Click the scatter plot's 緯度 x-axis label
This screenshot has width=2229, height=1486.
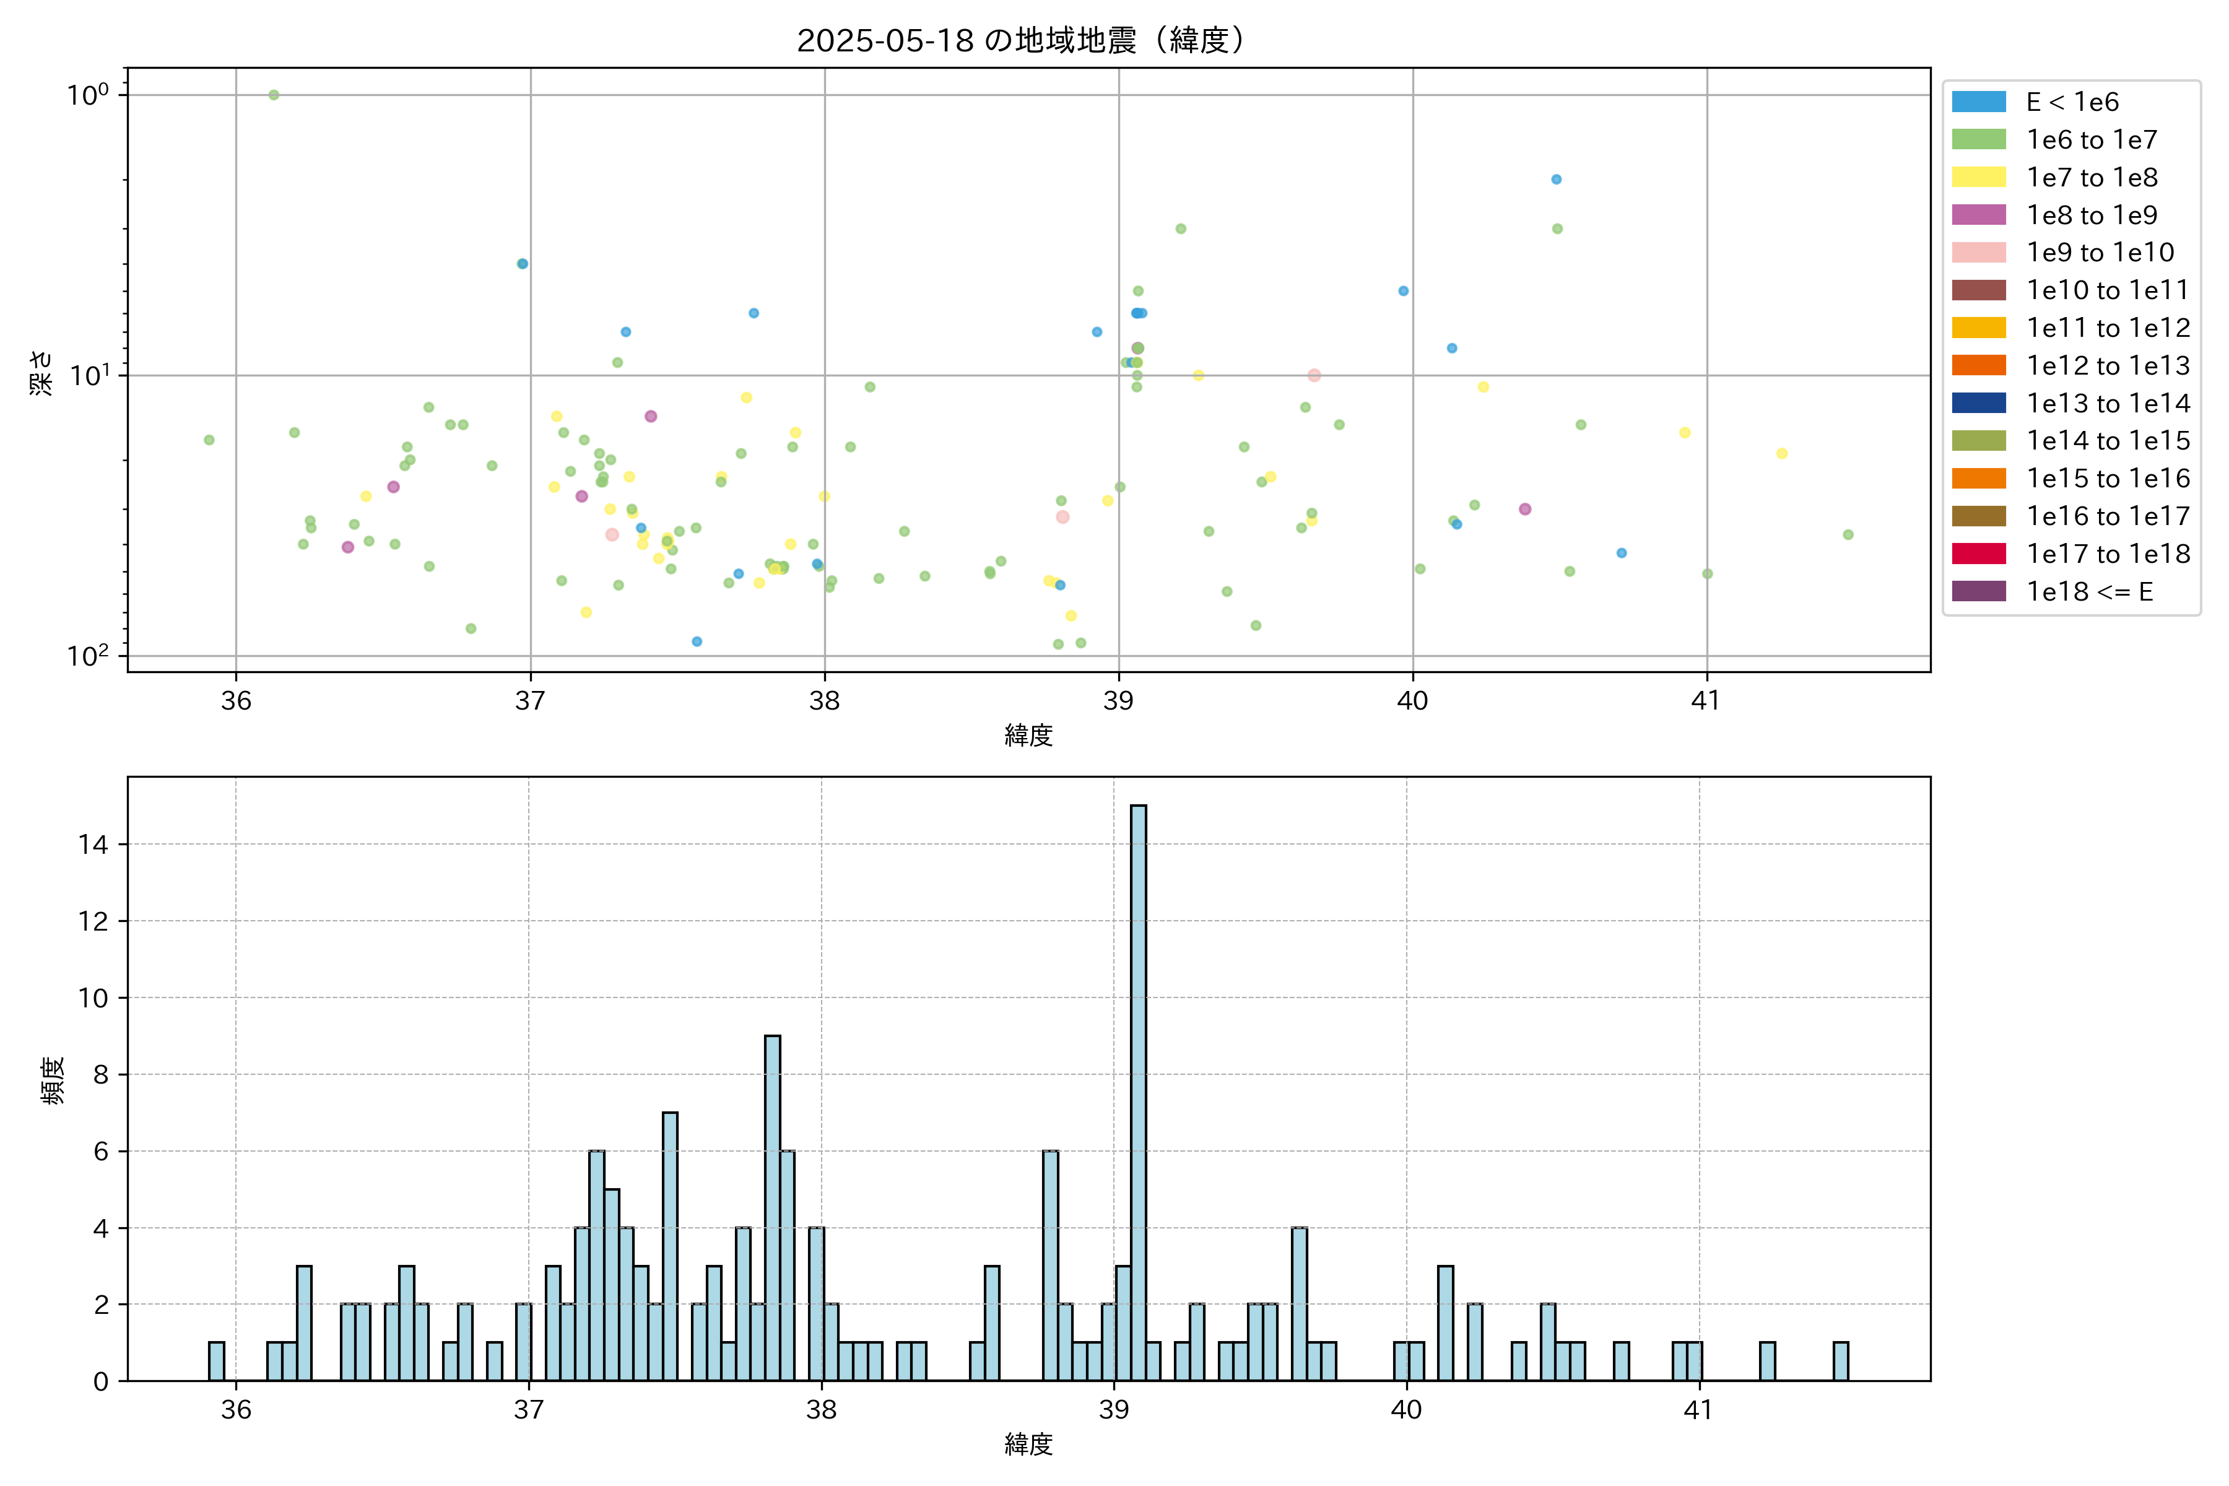click(x=1028, y=736)
